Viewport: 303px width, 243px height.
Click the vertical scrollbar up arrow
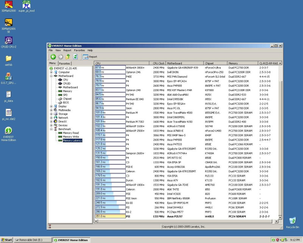coord(280,63)
